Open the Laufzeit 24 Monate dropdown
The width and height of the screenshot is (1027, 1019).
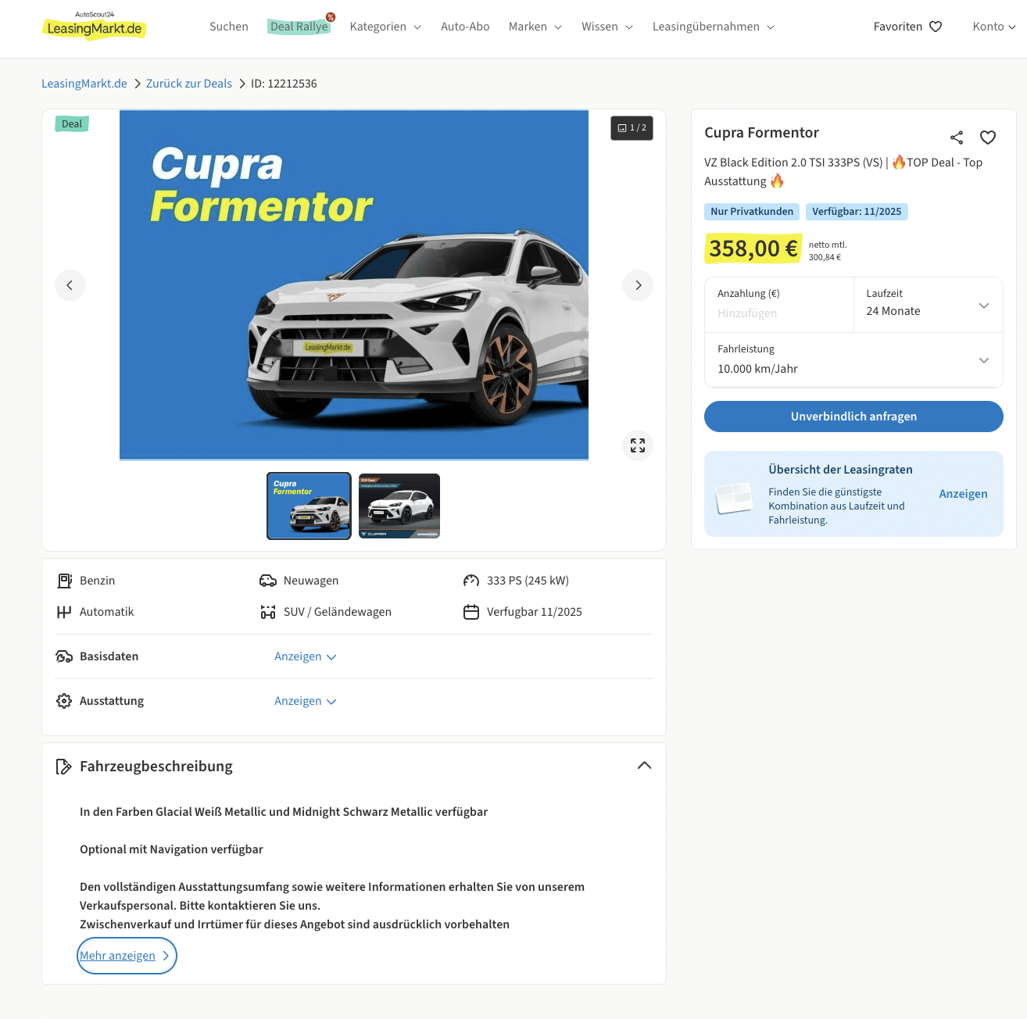(x=928, y=305)
